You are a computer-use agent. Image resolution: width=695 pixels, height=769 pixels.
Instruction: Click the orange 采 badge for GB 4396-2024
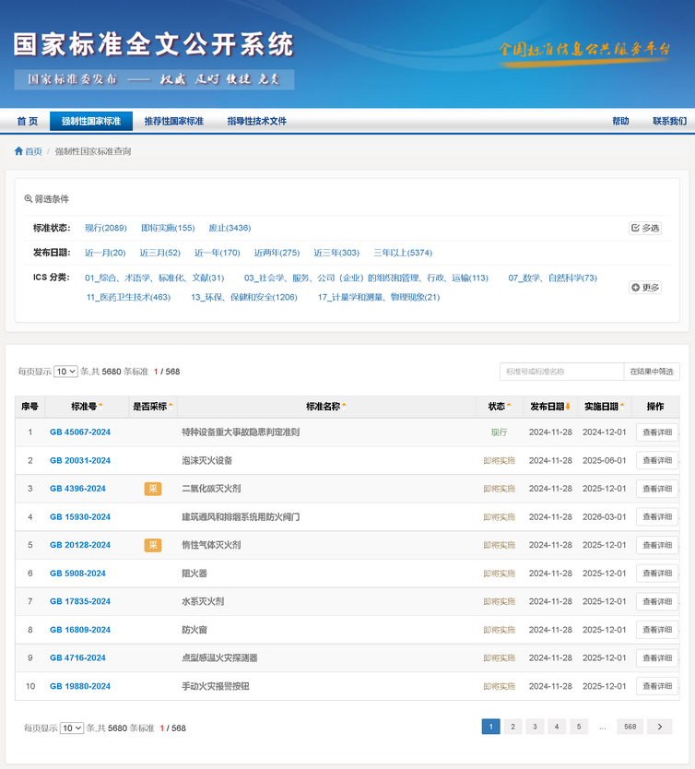pos(152,489)
